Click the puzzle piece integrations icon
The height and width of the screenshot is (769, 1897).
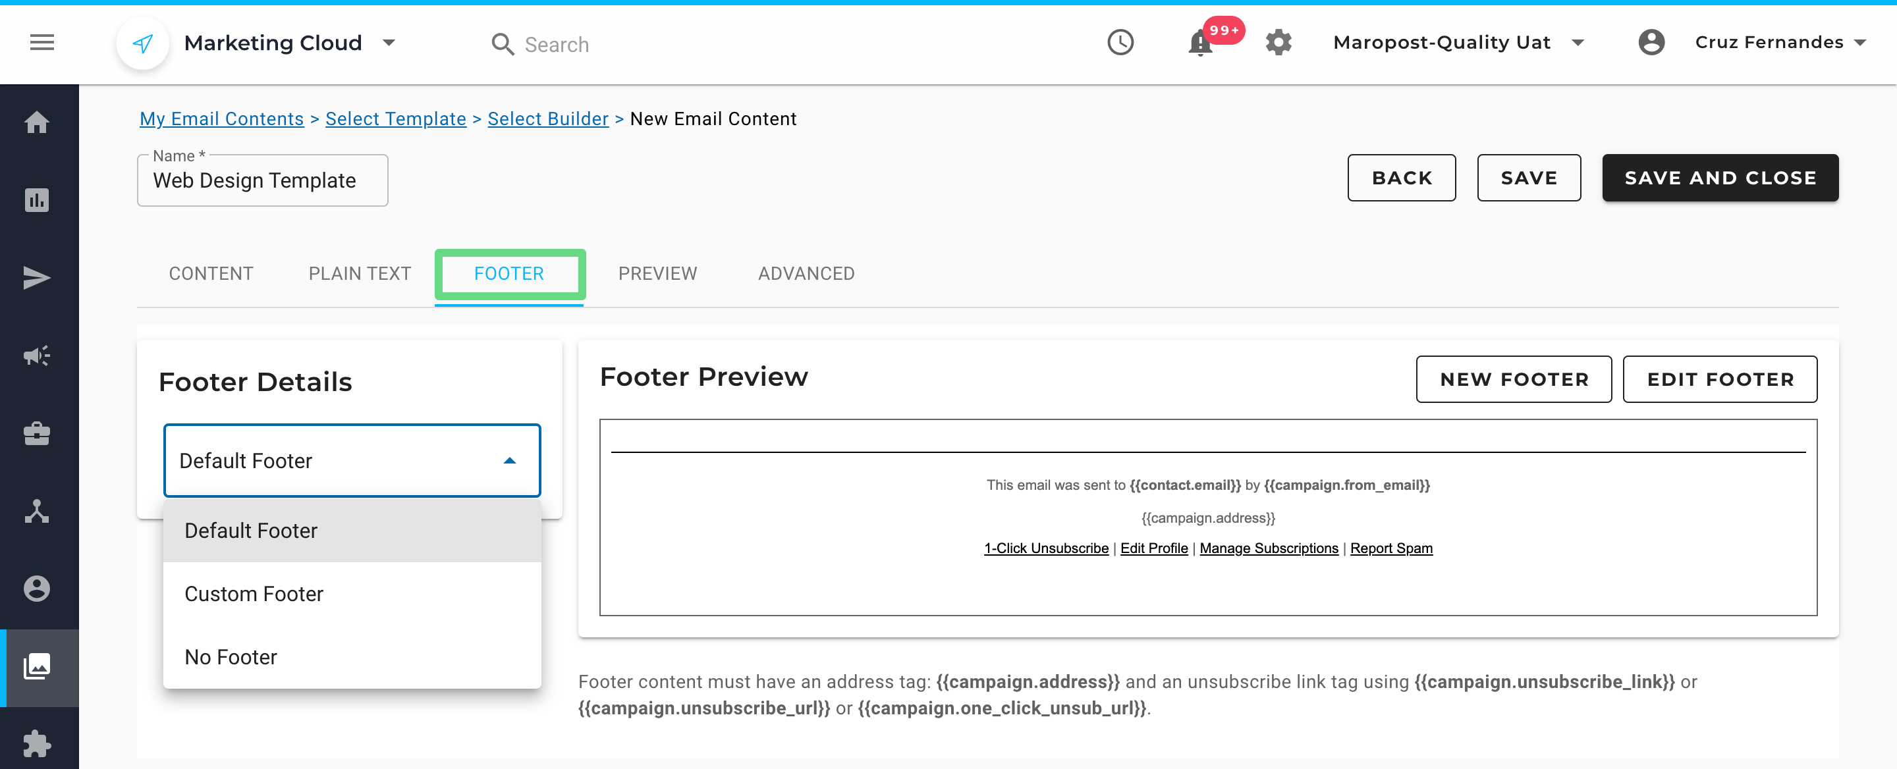pos(37,744)
